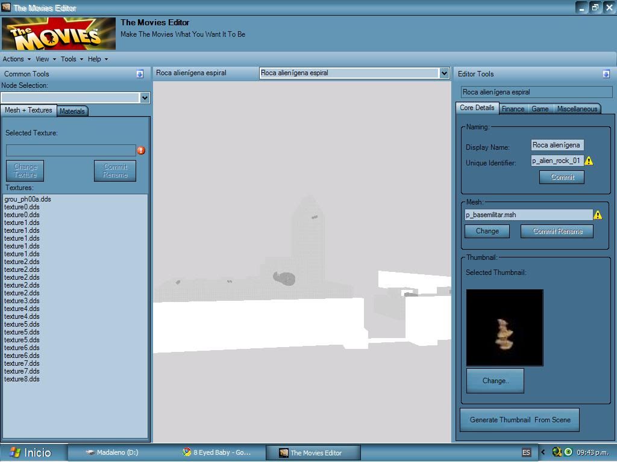
Task: Click the warning icon next to Unique Identifier
Action: 589,161
